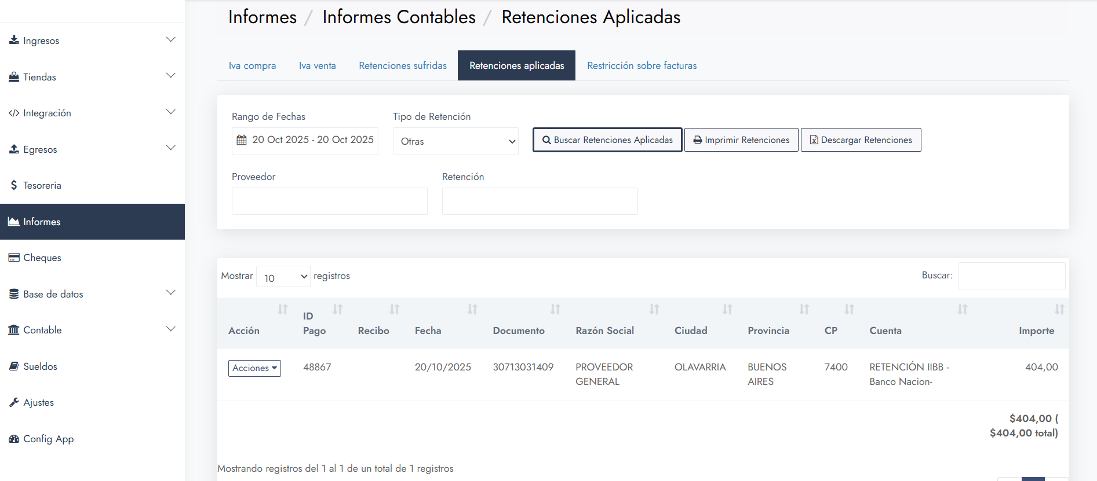Open the Iva compra tab
The image size is (1097, 481).
coord(252,65)
